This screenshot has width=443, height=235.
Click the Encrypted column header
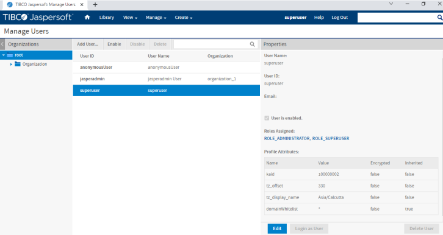(380, 163)
